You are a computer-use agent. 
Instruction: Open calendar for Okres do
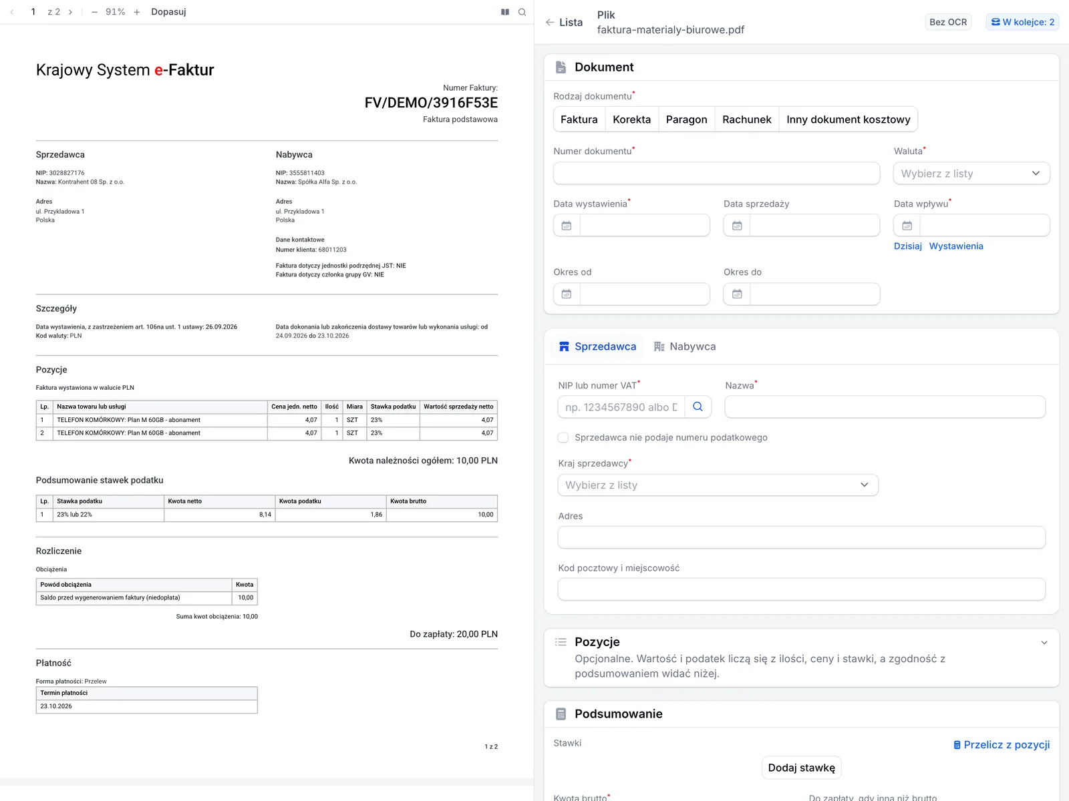(737, 294)
